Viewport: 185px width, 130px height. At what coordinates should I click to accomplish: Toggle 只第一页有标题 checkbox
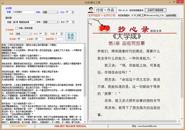point(17,28)
